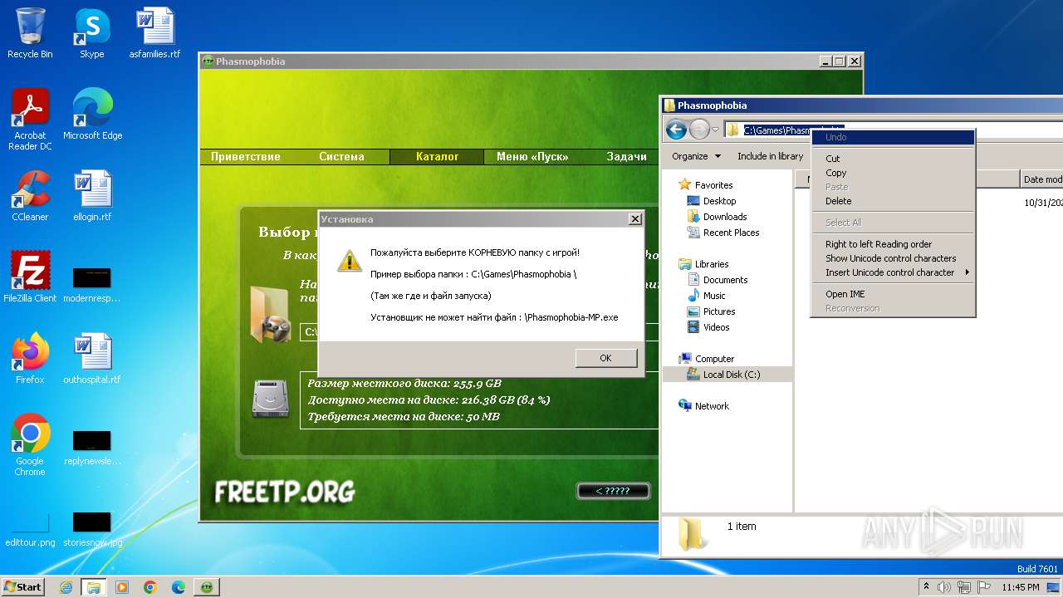Select Videos library
The height and width of the screenshot is (598, 1063).
tap(717, 327)
